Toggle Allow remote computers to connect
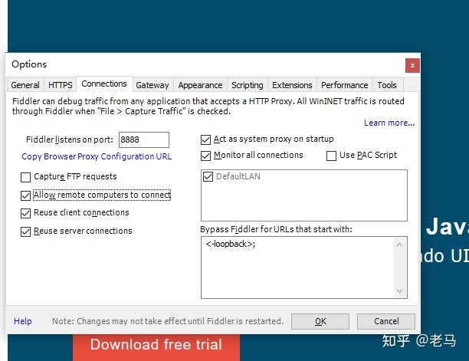The width and height of the screenshot is (469, 361). (x=26, y=195)
